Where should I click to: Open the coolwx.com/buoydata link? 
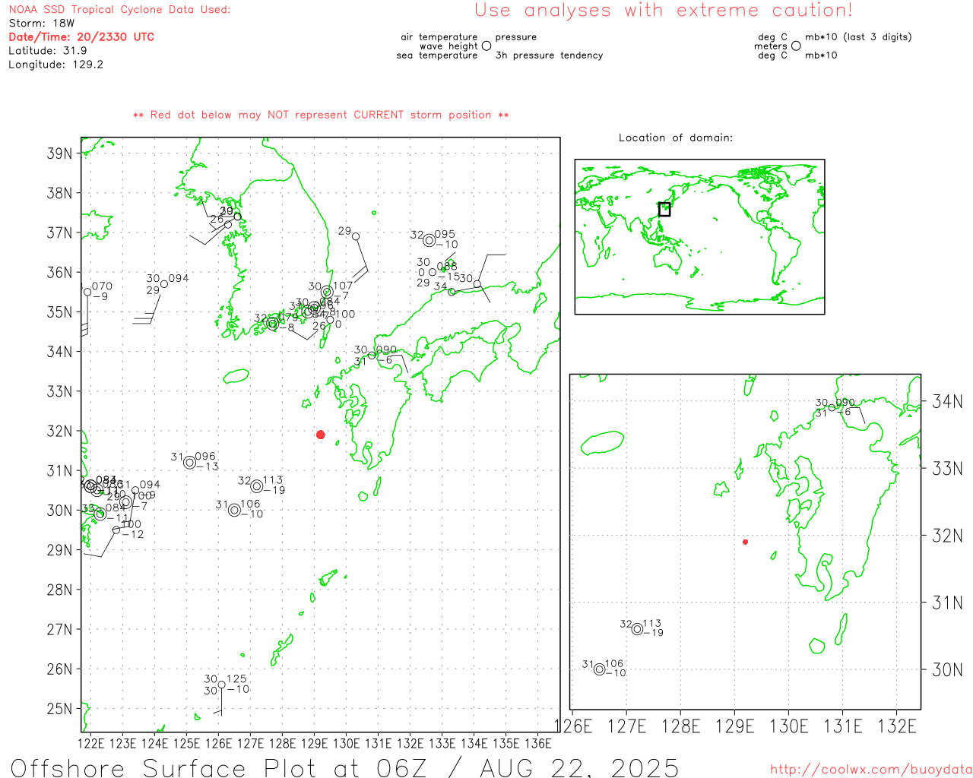click(871, 770)
